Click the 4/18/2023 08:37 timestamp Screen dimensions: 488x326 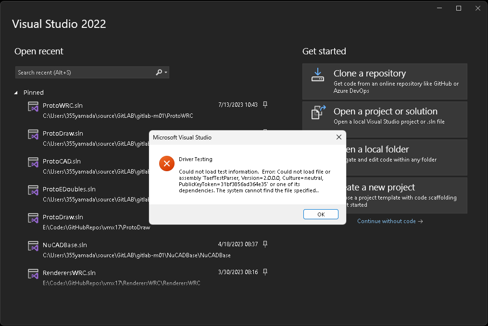238,244
